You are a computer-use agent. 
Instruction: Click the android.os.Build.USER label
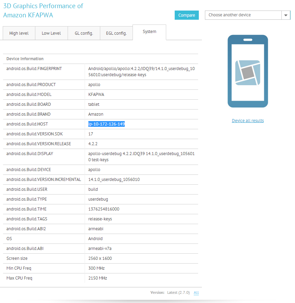[x=27, y=189]
